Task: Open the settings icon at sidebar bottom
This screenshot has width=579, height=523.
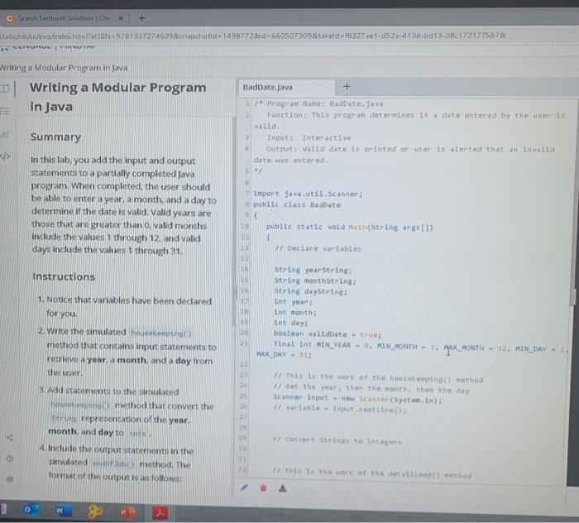Action: [10, 479]
